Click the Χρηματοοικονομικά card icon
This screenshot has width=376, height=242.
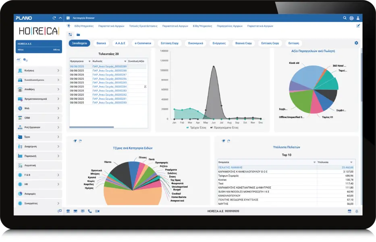[20, 99]
